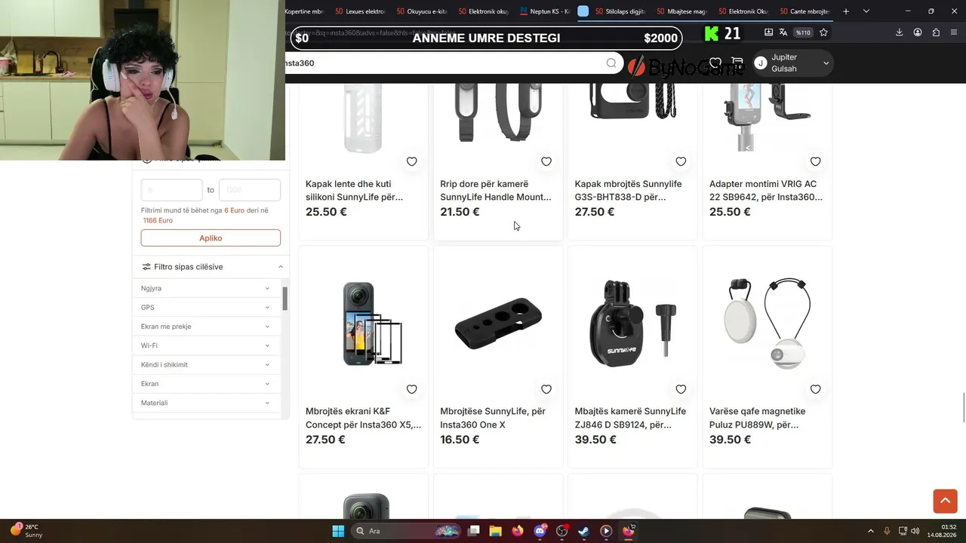966x543 pixels.
Task: Favorite the Kapak lente dhe kuti silikoni SunnyLife product
Action: 411,161
